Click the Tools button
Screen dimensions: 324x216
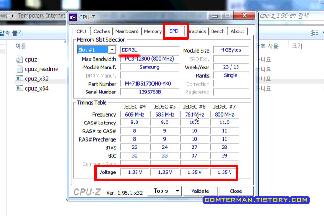(x=161, y=191)
